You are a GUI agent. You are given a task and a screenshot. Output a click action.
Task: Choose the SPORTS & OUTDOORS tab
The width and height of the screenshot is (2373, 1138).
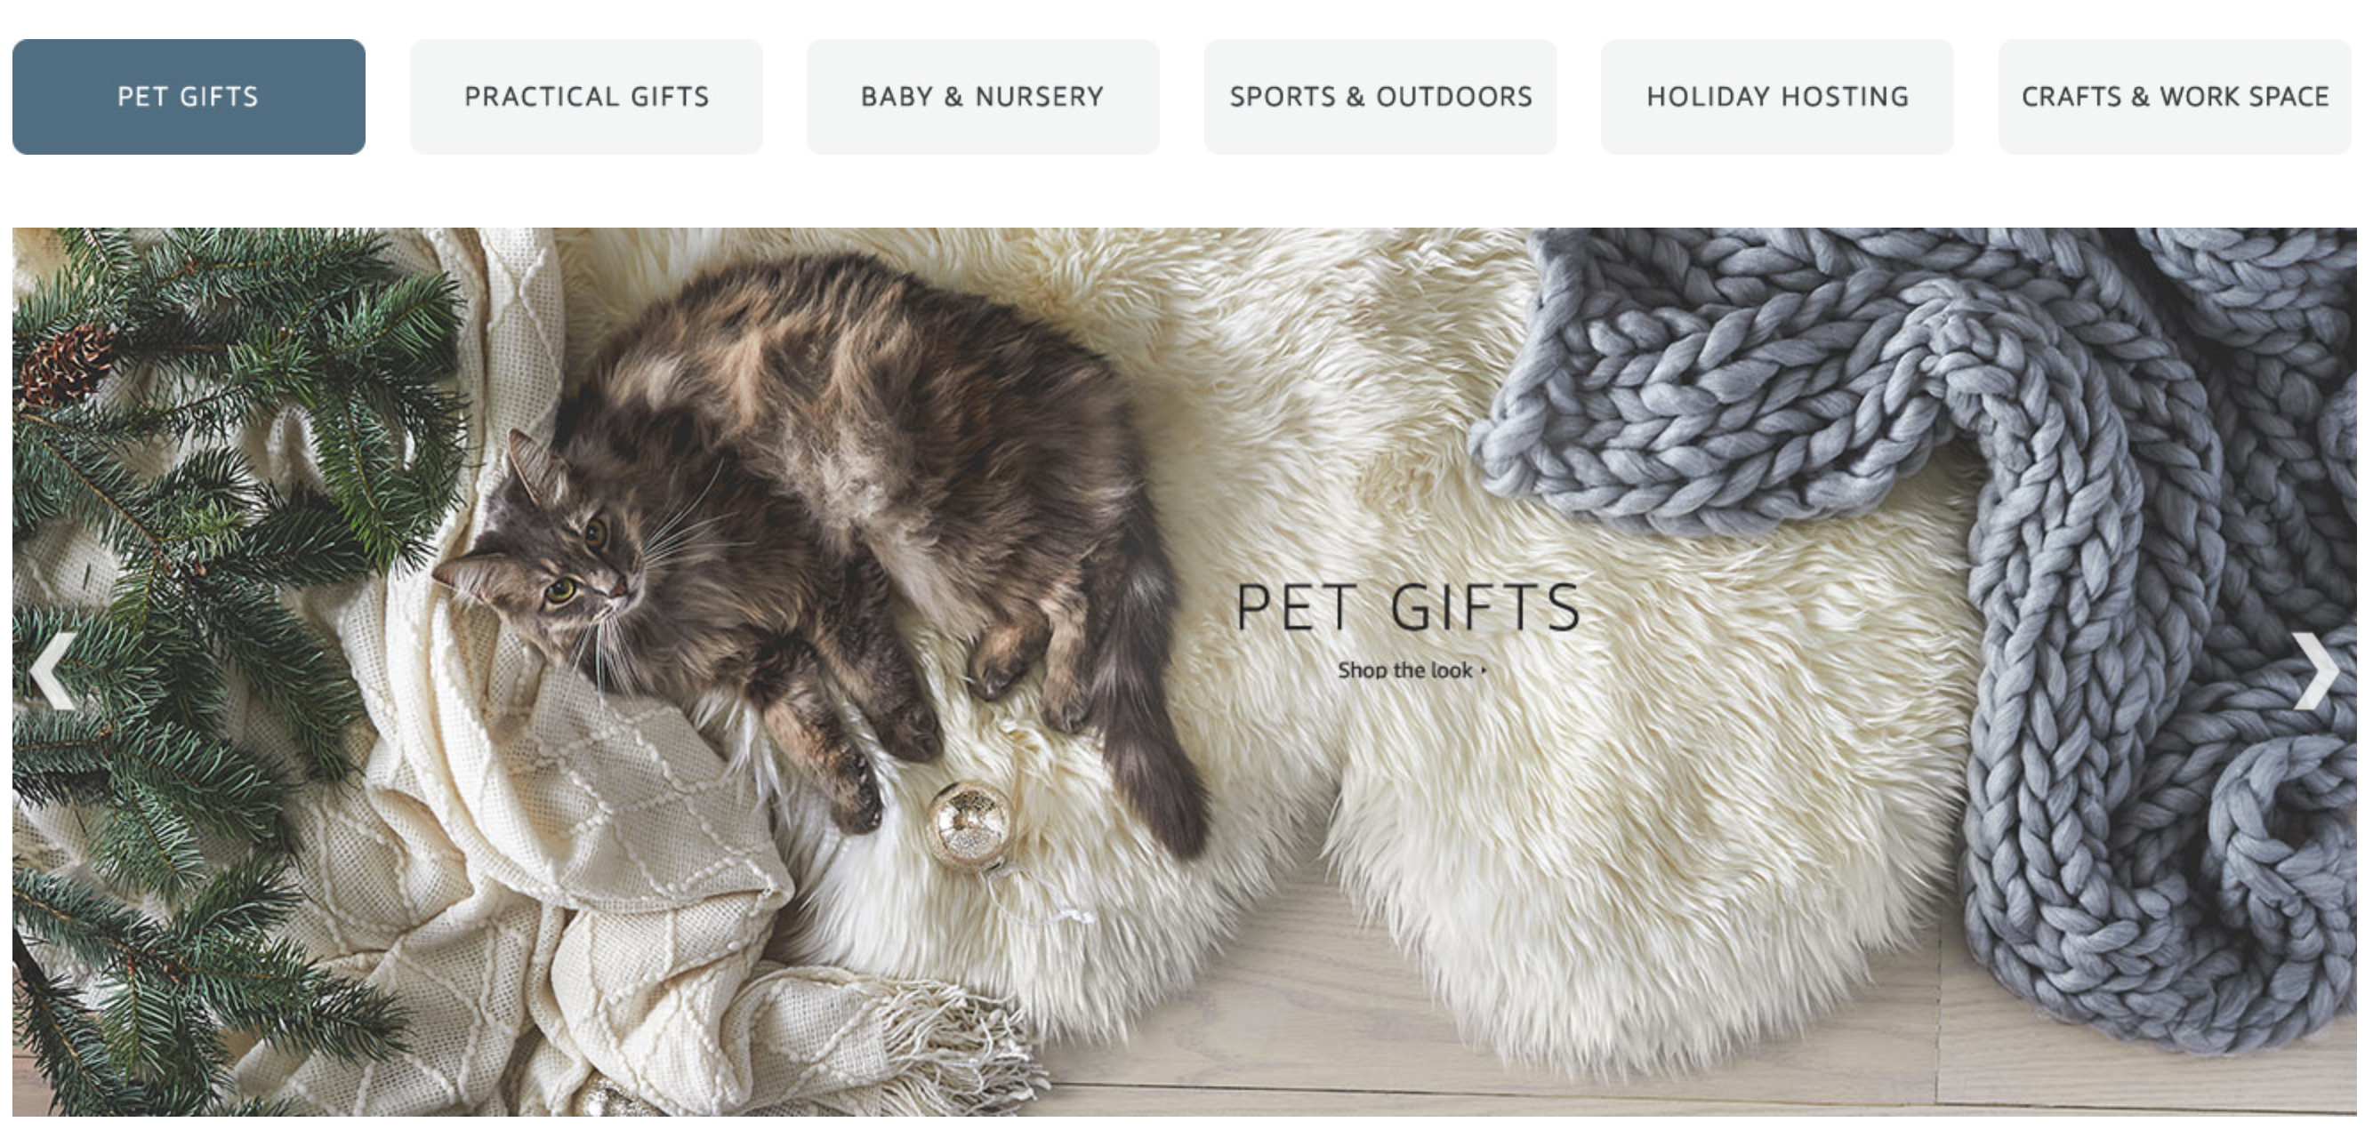(x=1380, y=97)
